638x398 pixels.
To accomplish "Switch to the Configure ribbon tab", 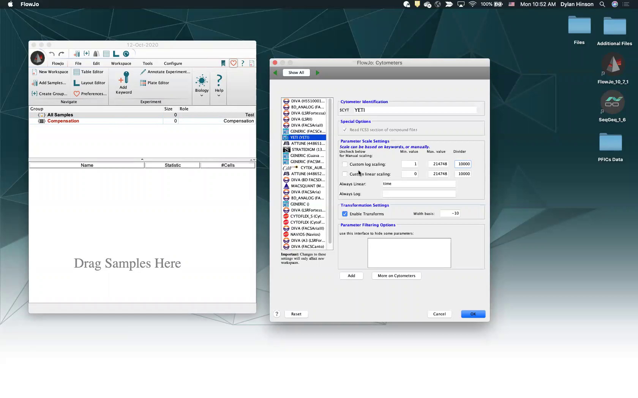I will (x=173, y=64).
